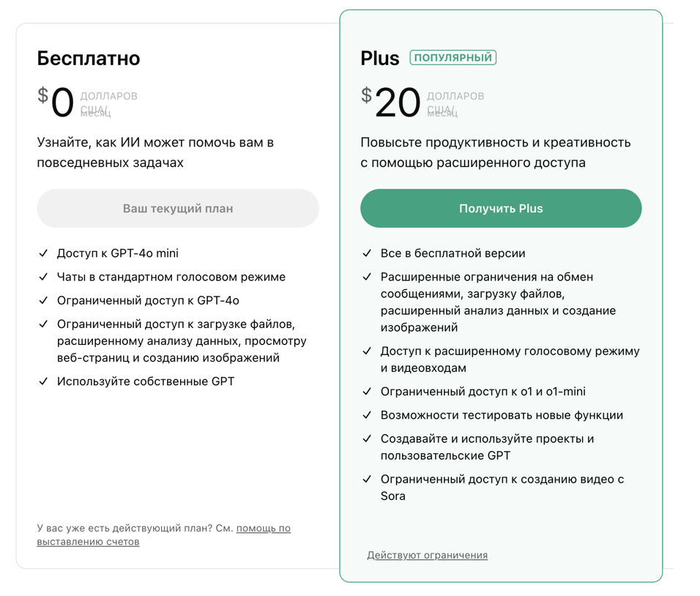Click the "Ваш текущий план" button
Viewport: 700px width, 596px height.
coord(178,209)
